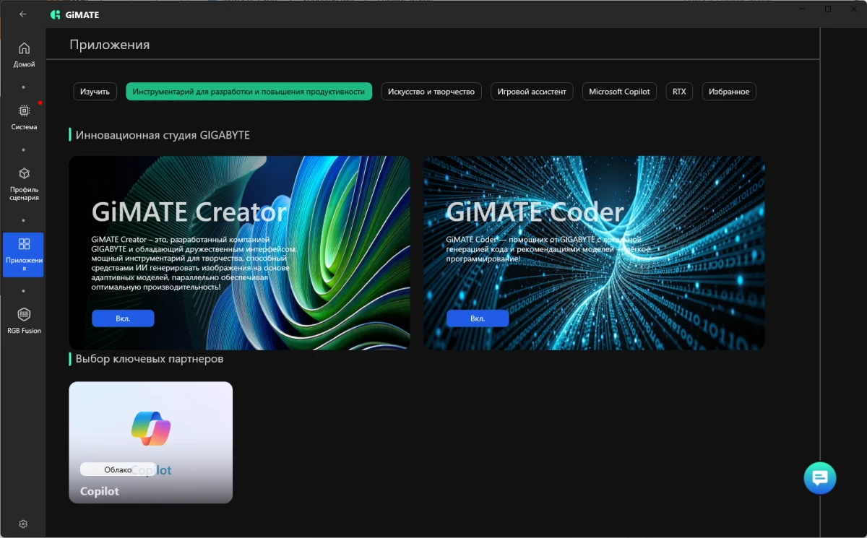This screenshot has height=538, width=867.
Task: Switch to the Изучить tab
Action: coord(95,92)
